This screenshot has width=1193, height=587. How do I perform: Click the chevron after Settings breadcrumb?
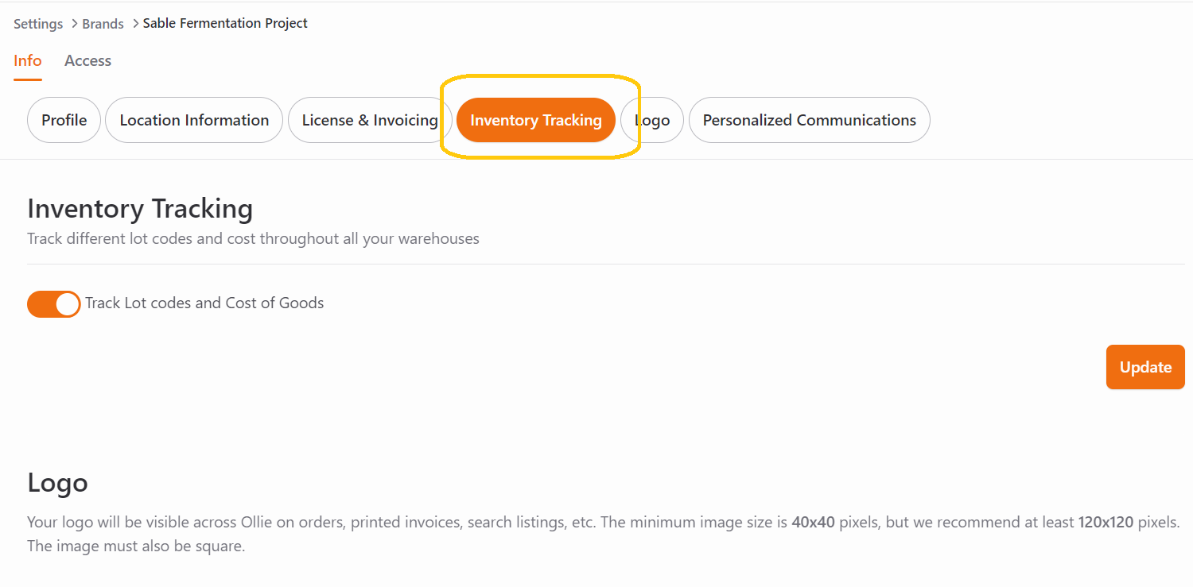tap(72, 24)
